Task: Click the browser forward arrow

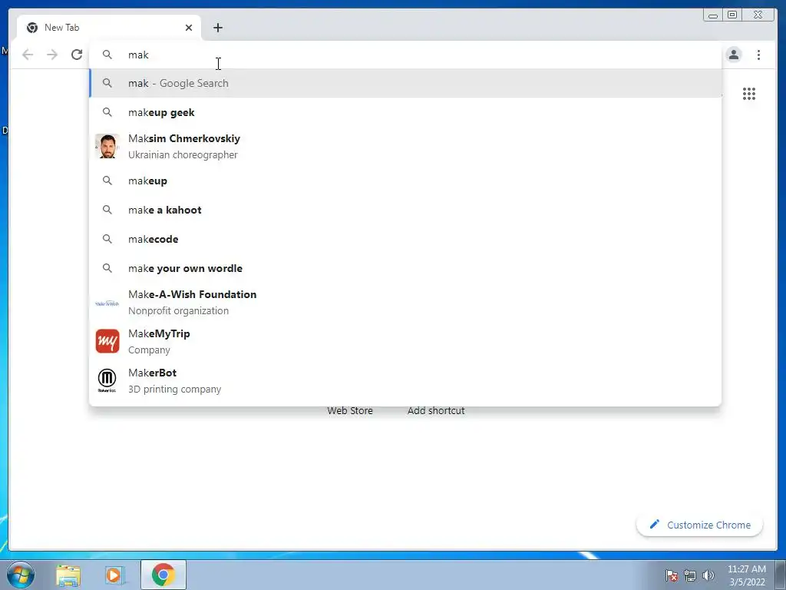Action: click(x=52, y=55)
